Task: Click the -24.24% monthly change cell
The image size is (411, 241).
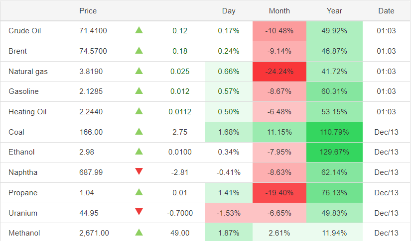Action: point(279,72)
